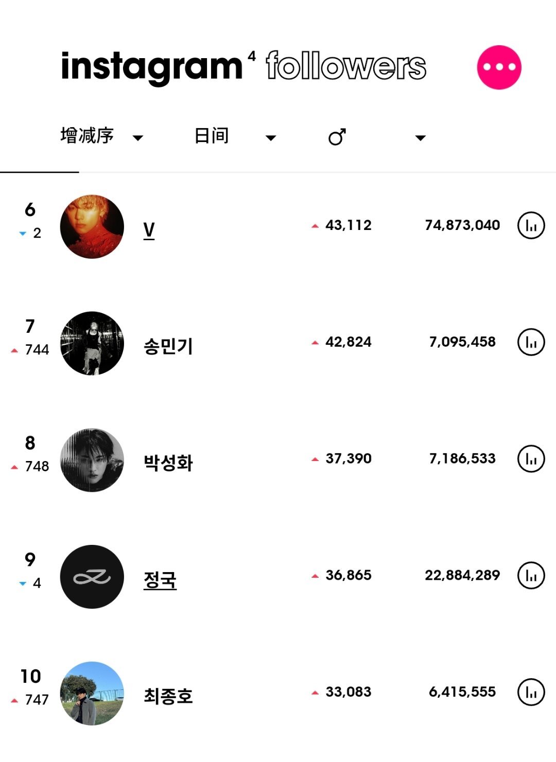The height and width of the screenshot is (762, 556).
Task: Click the instagram followers heading
Action: coord(244,66)
